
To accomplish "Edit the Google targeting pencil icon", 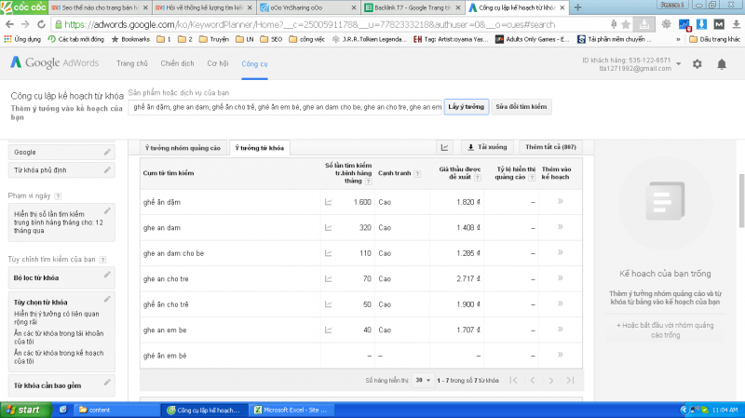I will tap(107, 152).
